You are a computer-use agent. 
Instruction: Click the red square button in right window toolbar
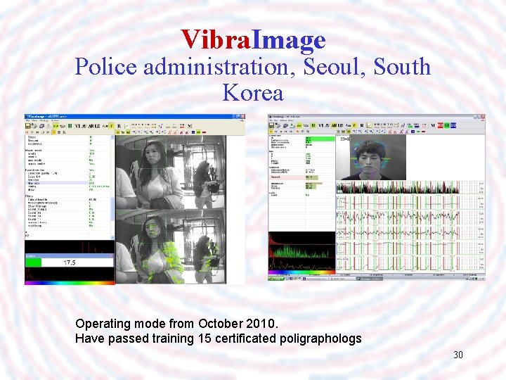(441, 125)
